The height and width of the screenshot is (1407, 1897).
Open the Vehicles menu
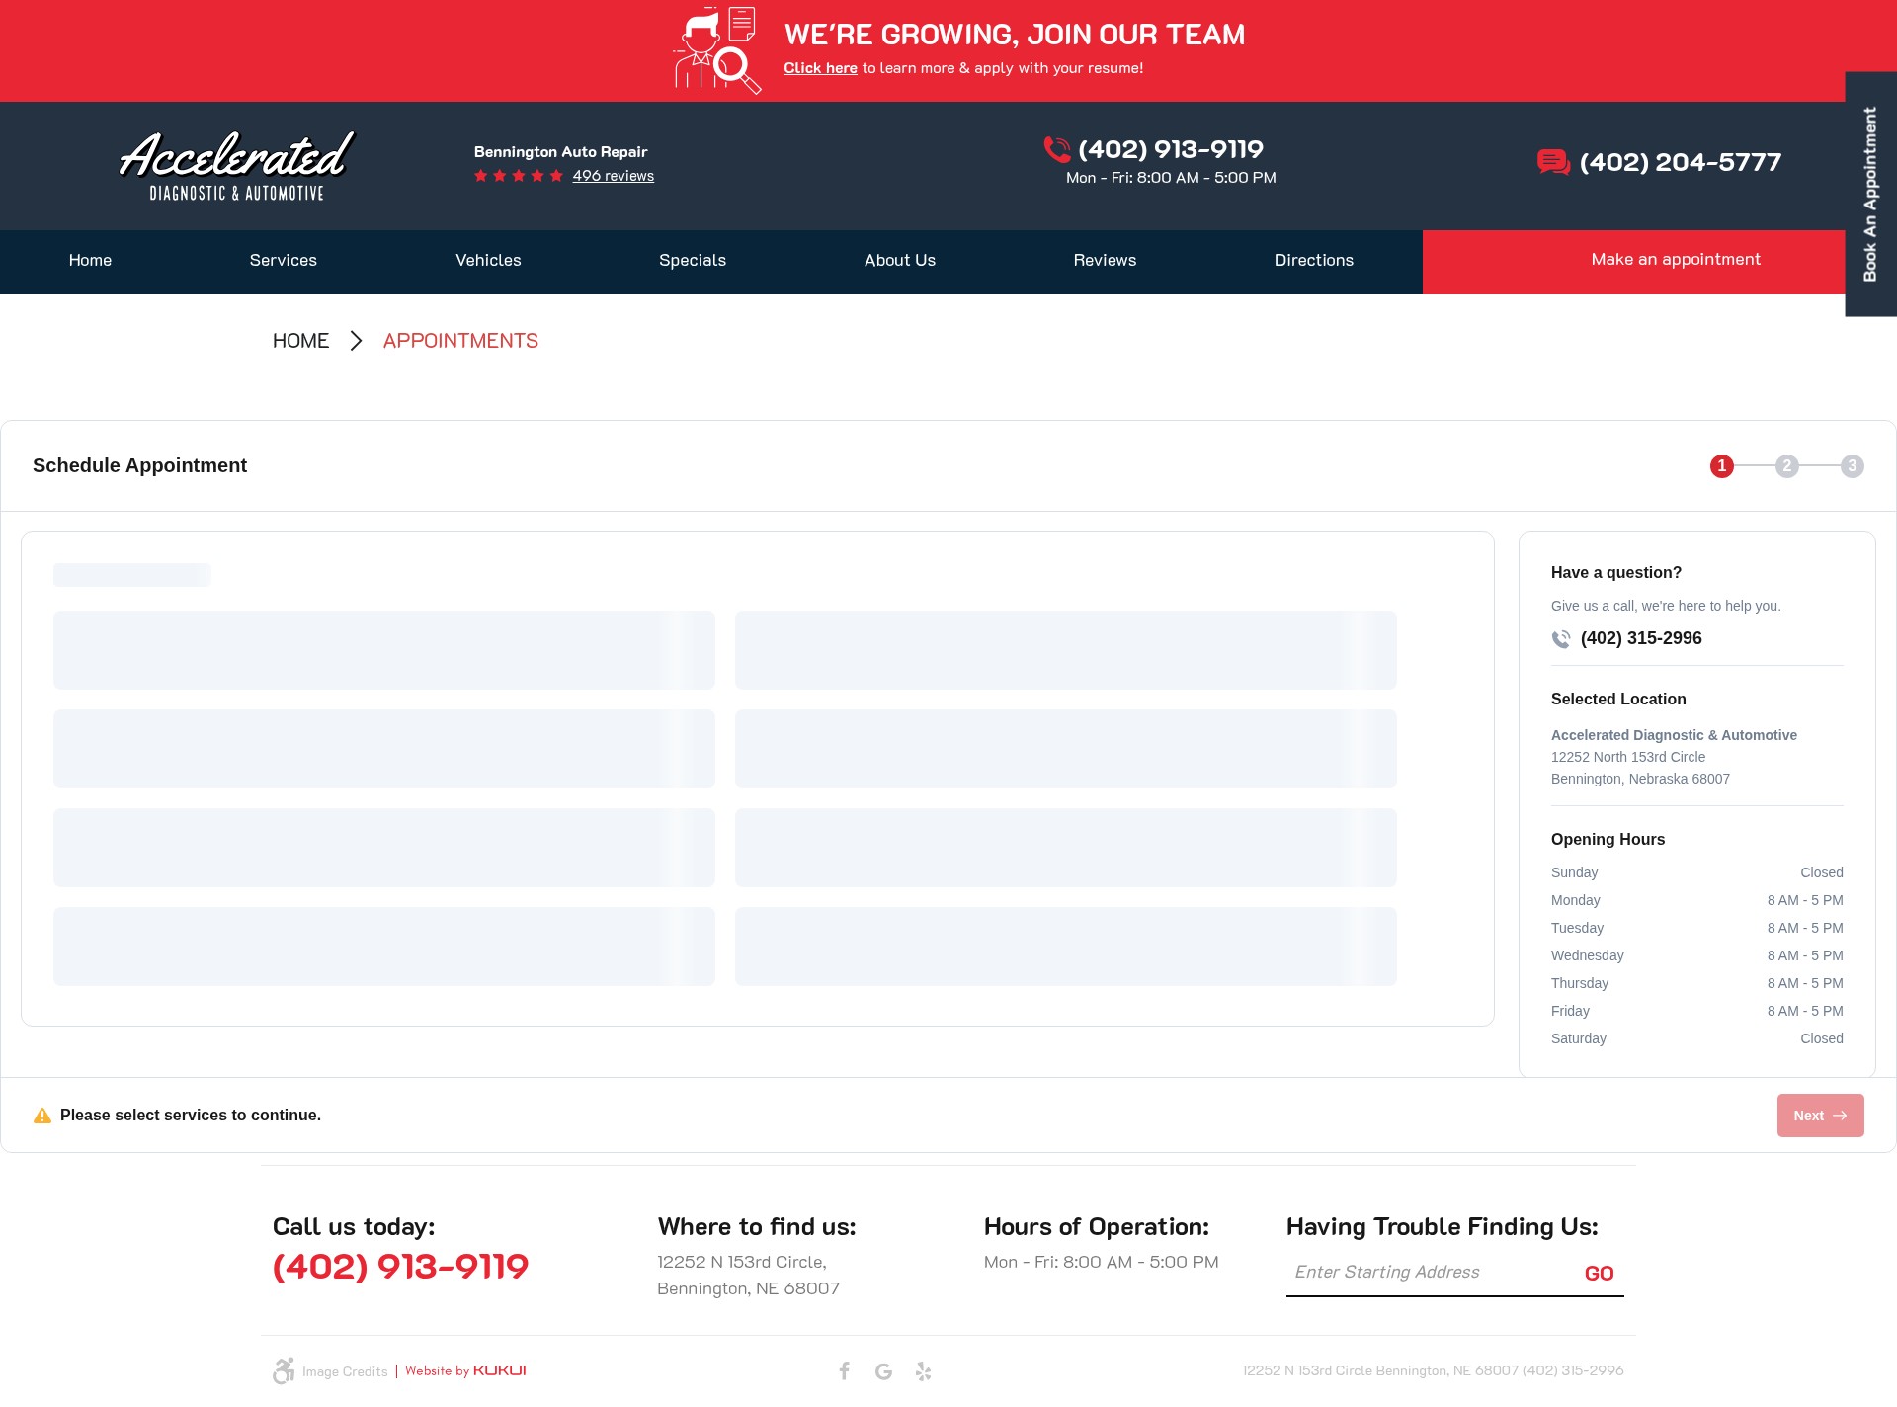pyautogui.click(x=488, y=261)
